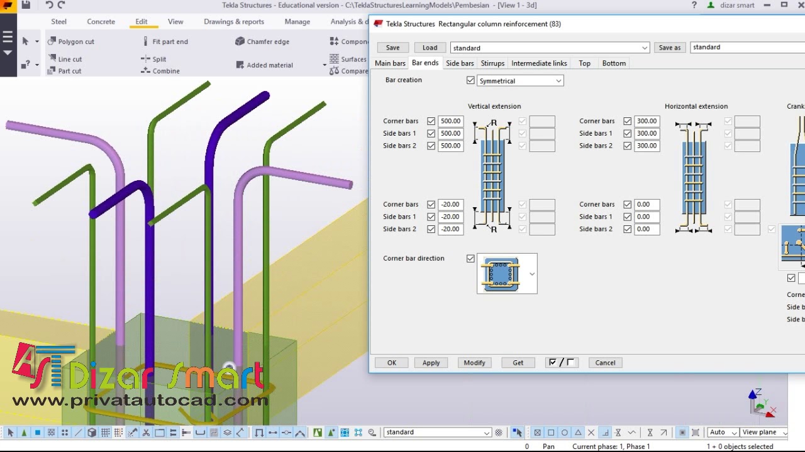Image resolution: width=805 pixels, height=452 pixels.
Task: Switch to the Side bars tab
Action: pyautogui.click(x=460, y=63)
